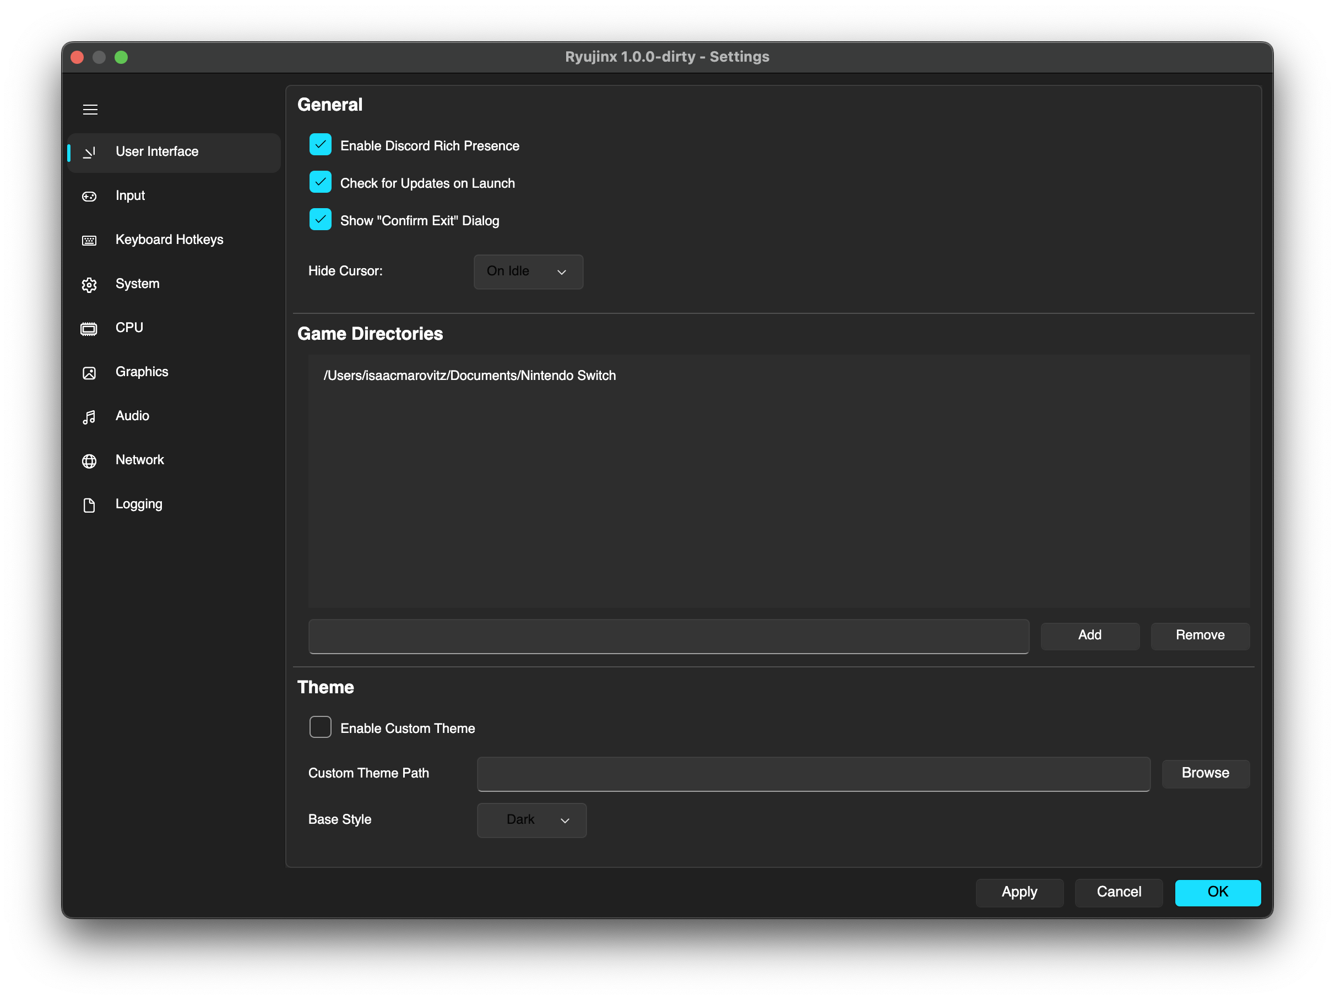Screen dimensions: 1335x1000
Task: Open the Hide Cursor dropdown
Action: tap(528, 271)
